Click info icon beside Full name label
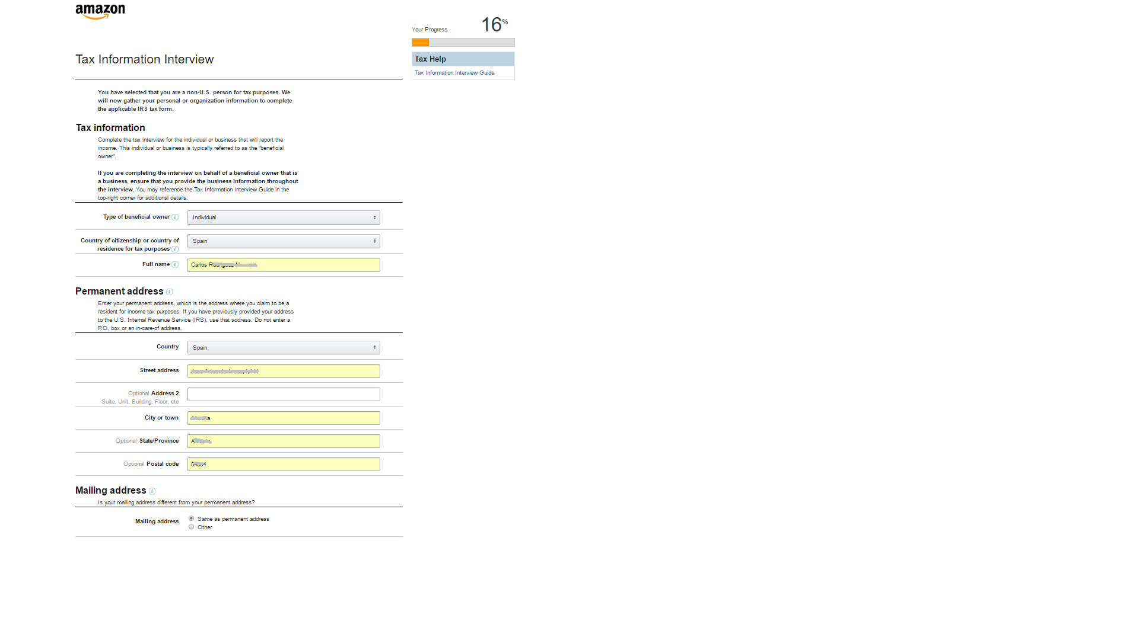The width and height of the screenshot is (1139, 640). [x=175, y=265]
